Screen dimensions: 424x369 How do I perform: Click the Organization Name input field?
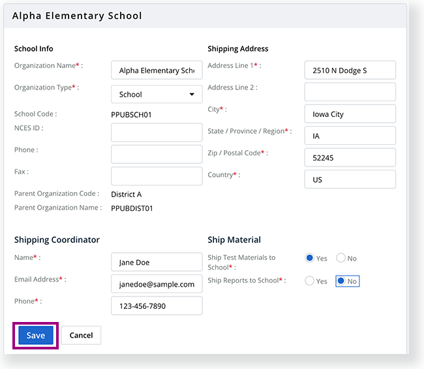click(157, 70)
